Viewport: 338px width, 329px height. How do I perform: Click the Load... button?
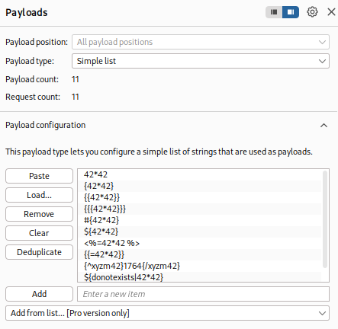(39, 195)
